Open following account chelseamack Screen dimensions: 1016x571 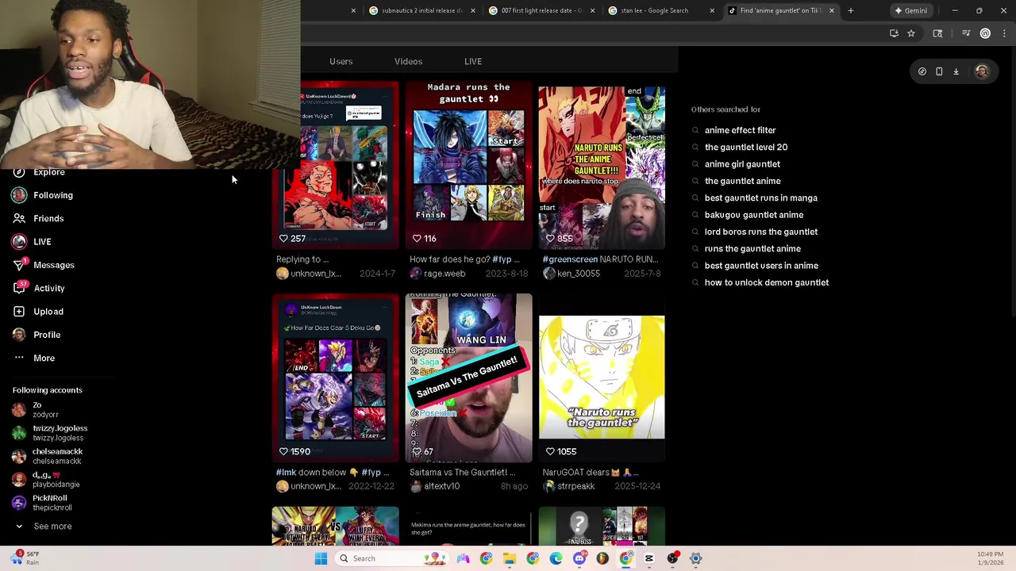pyautogui.click(x=47, y=456)
